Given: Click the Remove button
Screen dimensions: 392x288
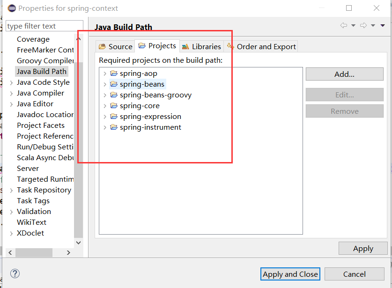Looking at the screenshot, I should (345, 111).
